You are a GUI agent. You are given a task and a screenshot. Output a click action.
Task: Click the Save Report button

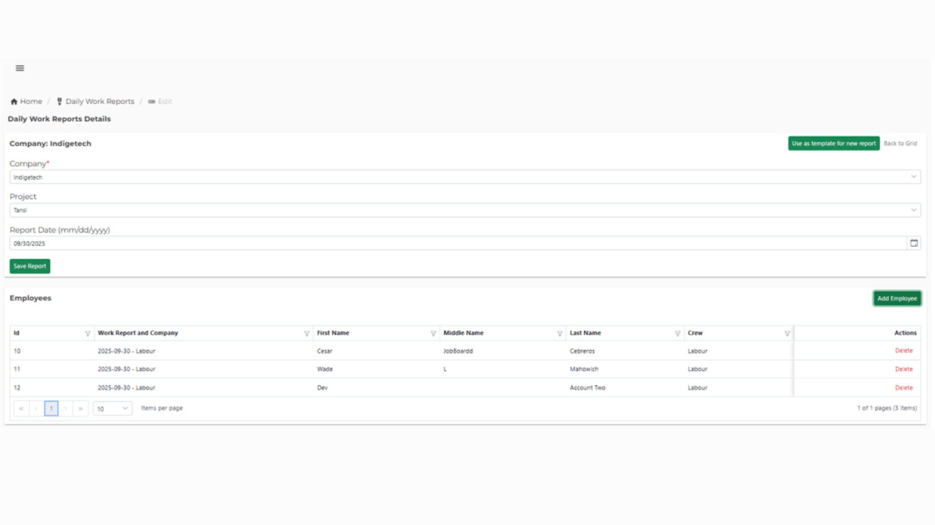coord(30,267)
